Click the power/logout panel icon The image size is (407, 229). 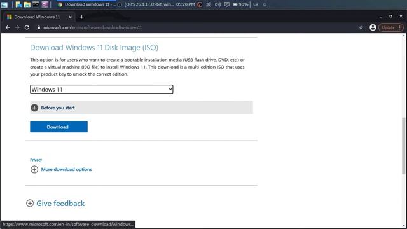point(265,4)
